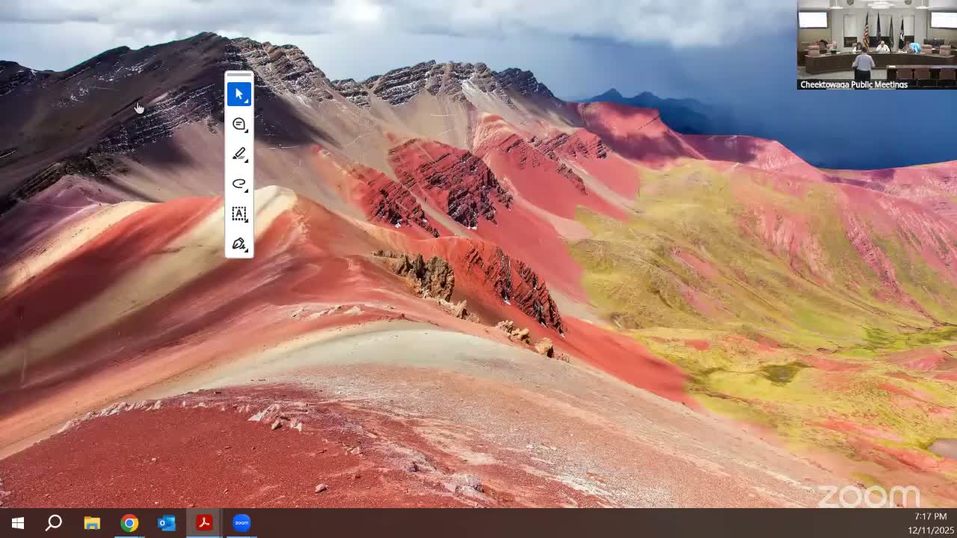Activate the highlighter pen tool

point(239,154)
